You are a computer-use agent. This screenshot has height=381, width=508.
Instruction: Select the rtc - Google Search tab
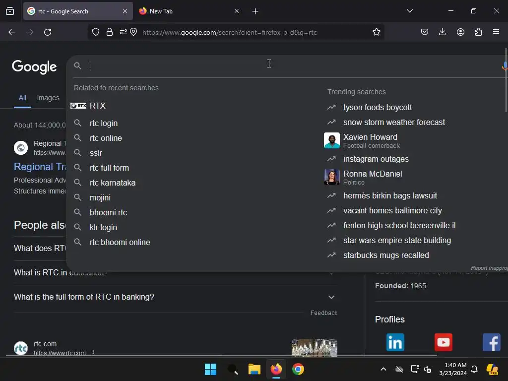point(78,11)
